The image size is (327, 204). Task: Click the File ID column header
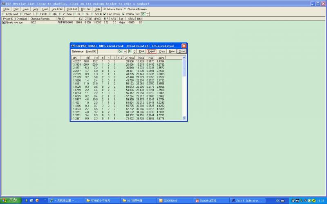65,19
